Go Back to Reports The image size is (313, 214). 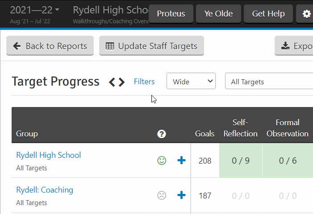click(x=50, y=46)
